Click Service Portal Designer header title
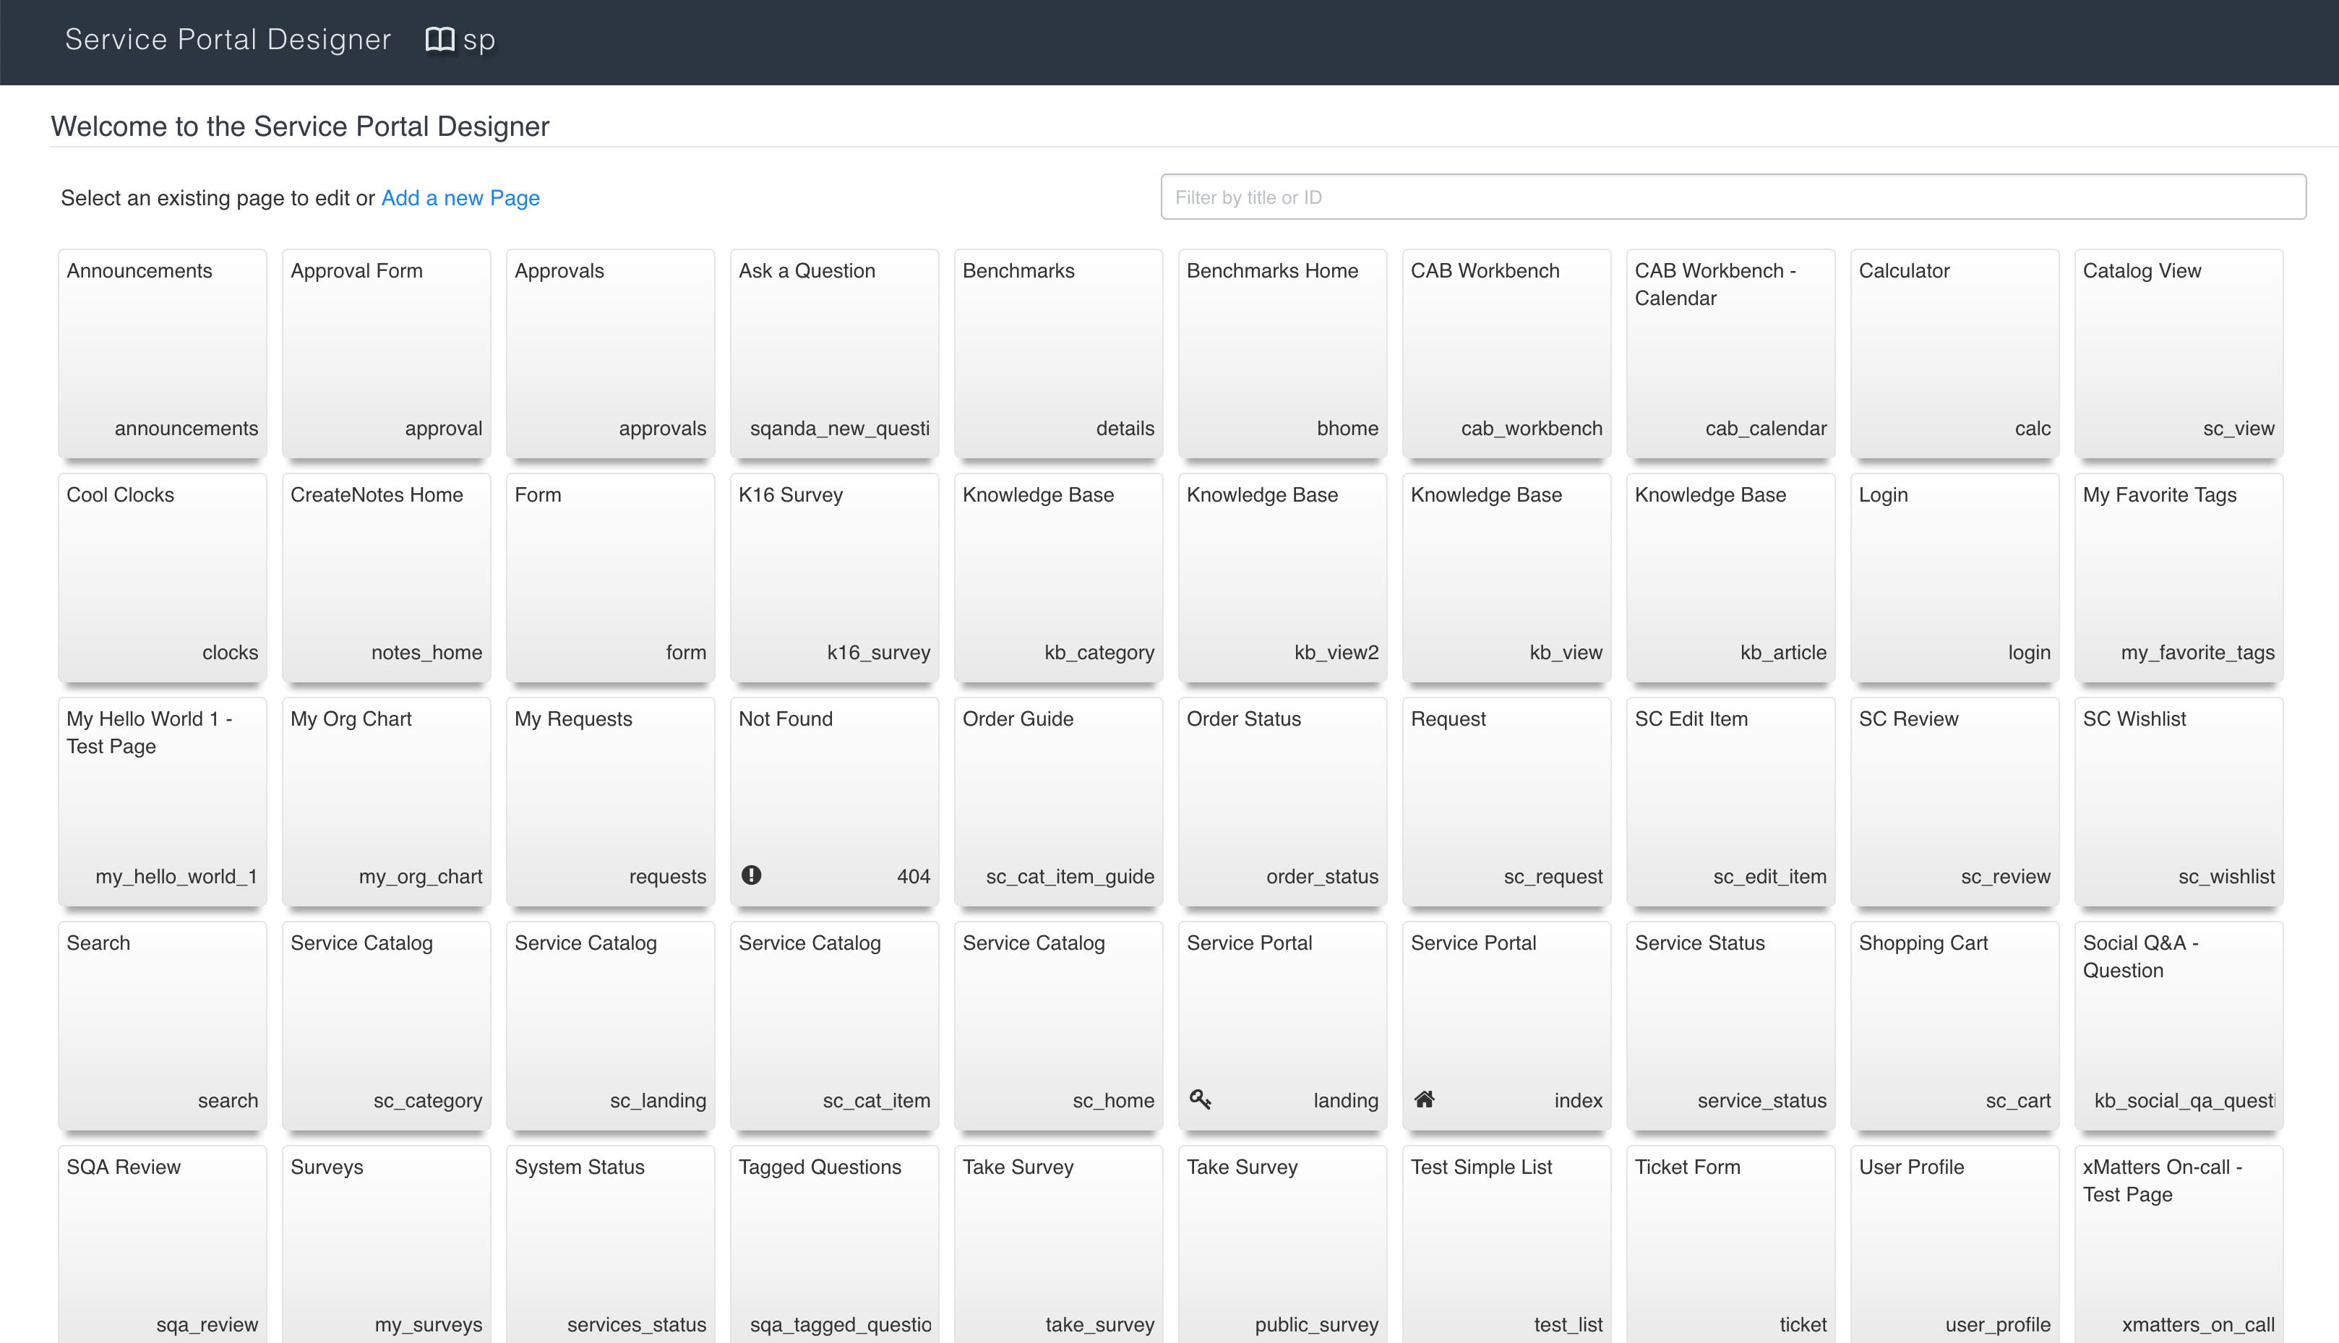The image size is (2339, 1343). pos(228,40)
